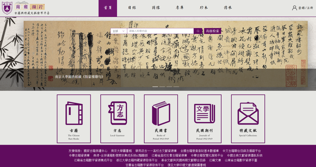Click into the 请输入检索内容 search field
The height and width of the screenshot is (167, 316).
(x=160, y=31)
